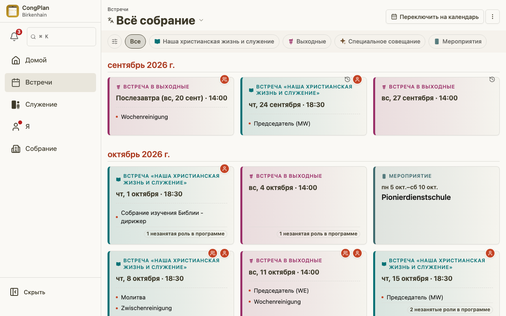Click the search field

(61, 37)
